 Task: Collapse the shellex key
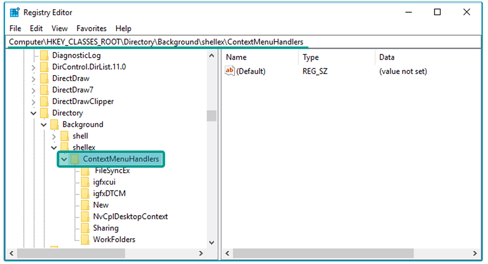click(x=54, y=148)
